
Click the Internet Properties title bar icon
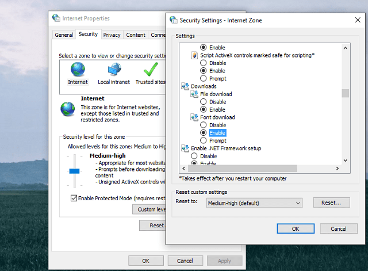[x=56, y=18]
